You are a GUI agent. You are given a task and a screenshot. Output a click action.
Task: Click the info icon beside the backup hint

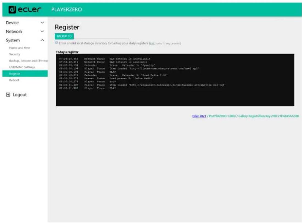point(56,43)
